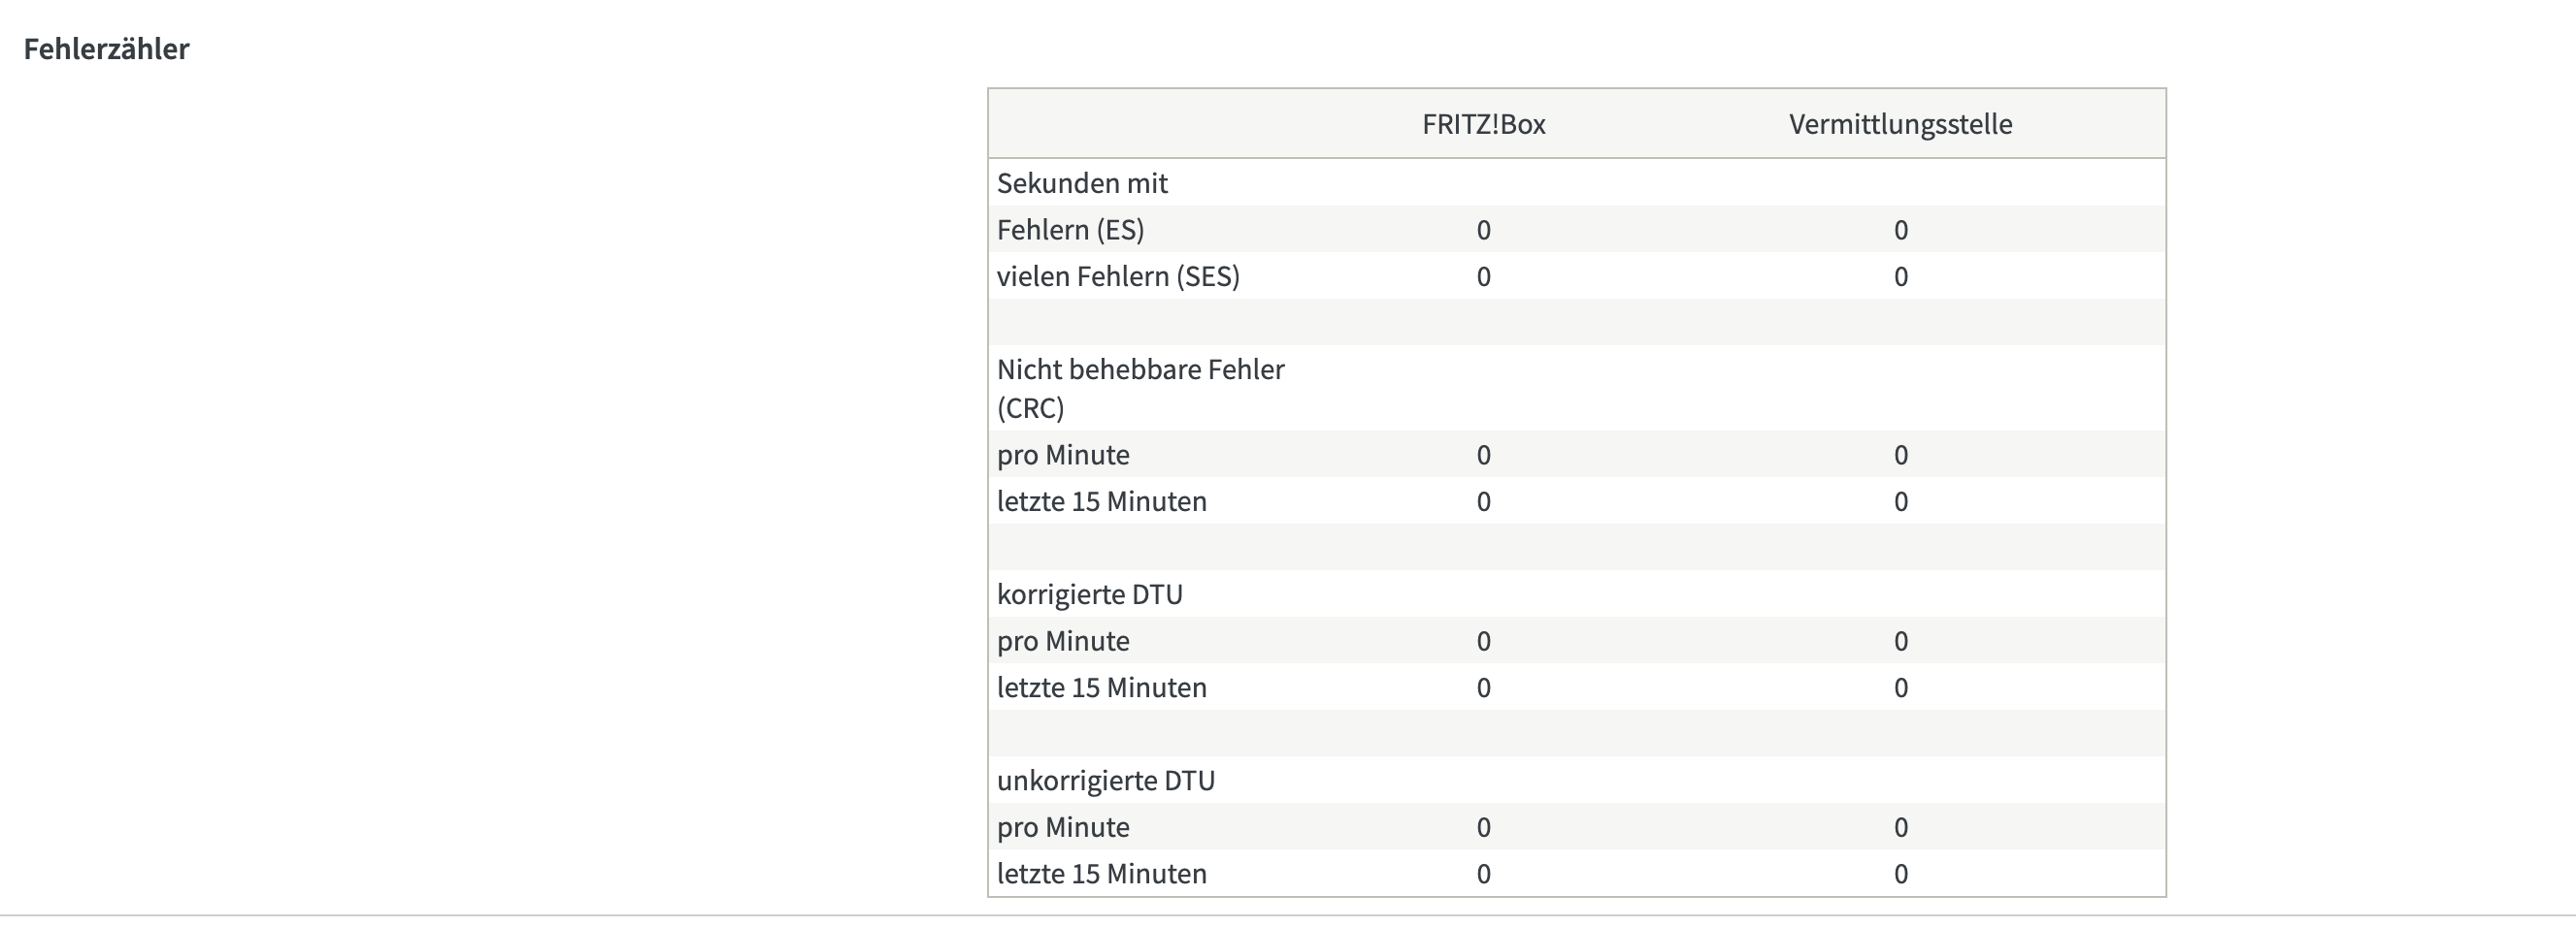The height and width of the screenshot is (927, 2576).
Task: Click the 'Sekunden mit' row label
Action: (1082, 183)
